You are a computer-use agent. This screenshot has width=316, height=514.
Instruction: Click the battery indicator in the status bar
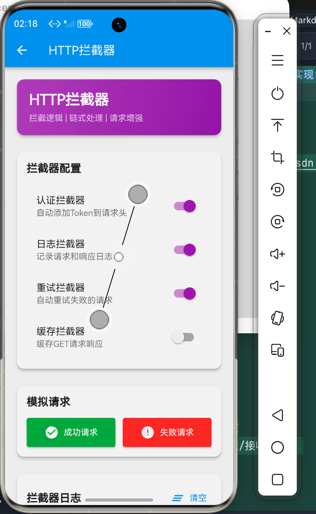pos(85,24)
